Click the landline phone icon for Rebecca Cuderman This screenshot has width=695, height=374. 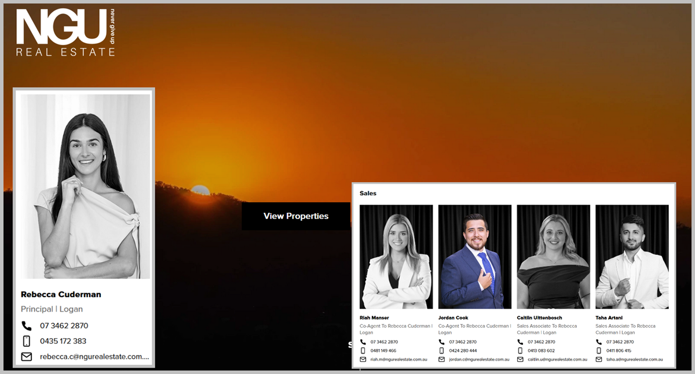point(27,325)
